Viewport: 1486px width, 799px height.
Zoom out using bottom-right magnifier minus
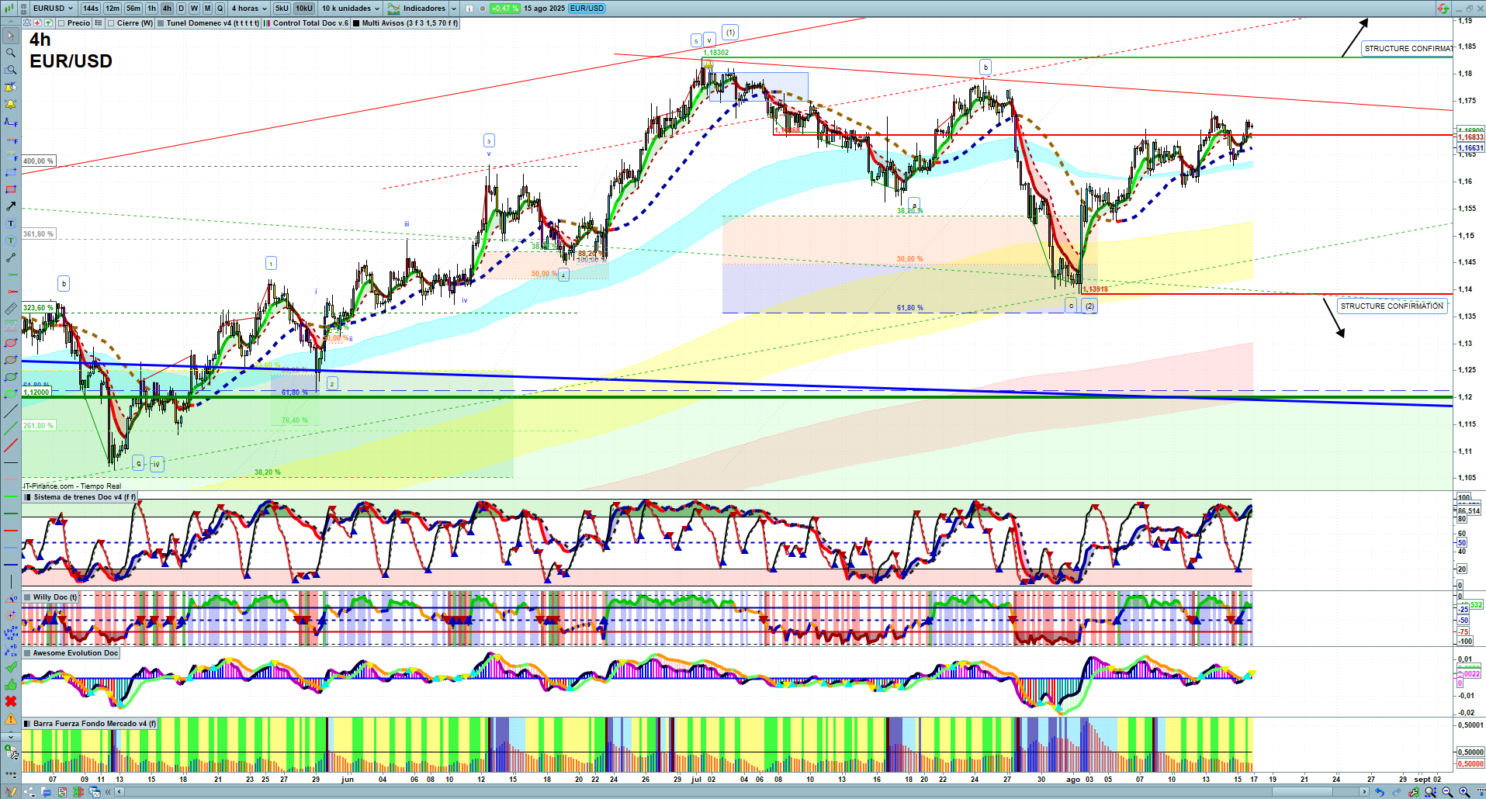point(1447,792)
